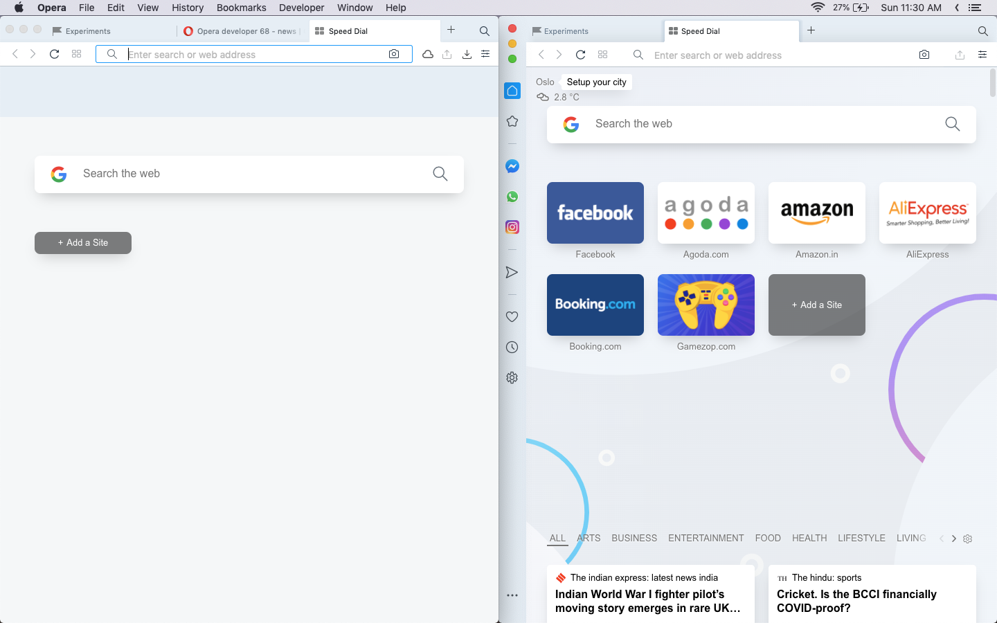Open the Facebook speed dial tile
The width and height of the screenshot is (997, 623).
coord(595,213)
